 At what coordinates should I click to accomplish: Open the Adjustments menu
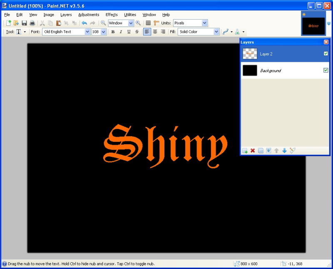coord(88,14)
